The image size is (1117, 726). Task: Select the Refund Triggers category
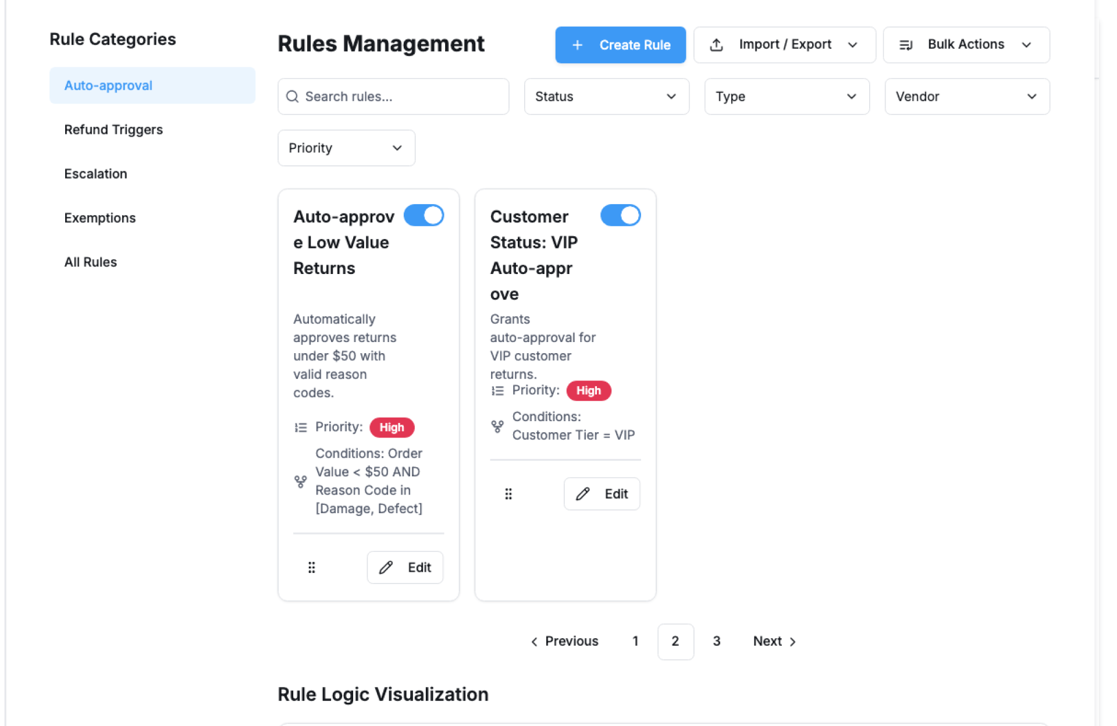(113, 130)
